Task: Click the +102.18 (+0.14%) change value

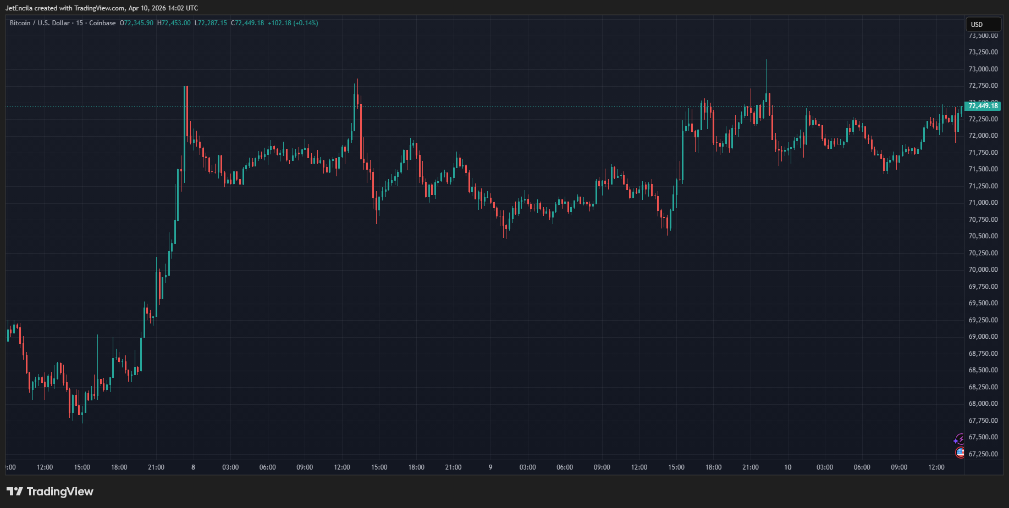Action: pyautogui.click(x=293, y=23)
